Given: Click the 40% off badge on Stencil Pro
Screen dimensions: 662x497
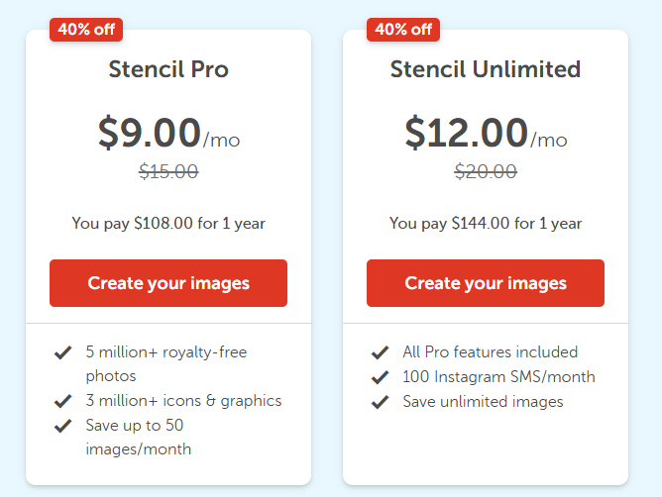Looking at the screenshot, I should [86, 29].
